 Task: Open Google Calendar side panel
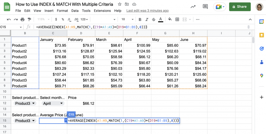click(261, 22)
